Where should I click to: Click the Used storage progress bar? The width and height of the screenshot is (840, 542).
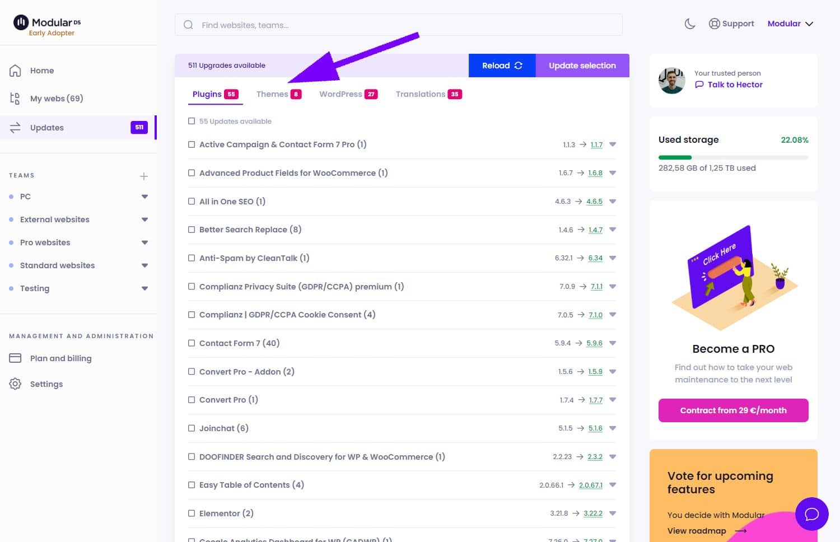(x=734, y=157)
